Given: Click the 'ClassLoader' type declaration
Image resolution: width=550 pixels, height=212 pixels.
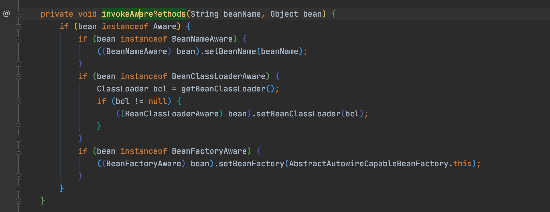Looking at the screenshot, I should click(x=123, y=89).
